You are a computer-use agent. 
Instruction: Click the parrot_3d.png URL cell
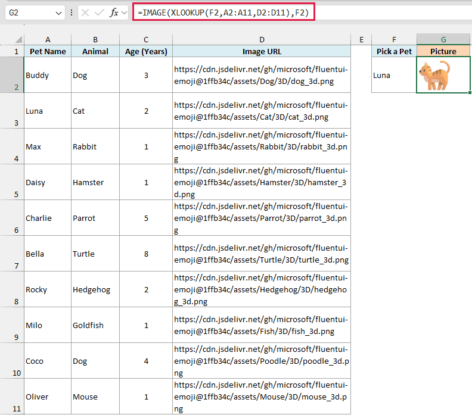point(262,218)
